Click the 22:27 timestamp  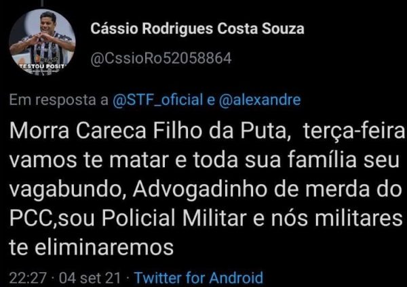click(x=28, y=278)
